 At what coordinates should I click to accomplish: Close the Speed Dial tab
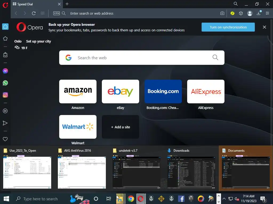point(59,4)
